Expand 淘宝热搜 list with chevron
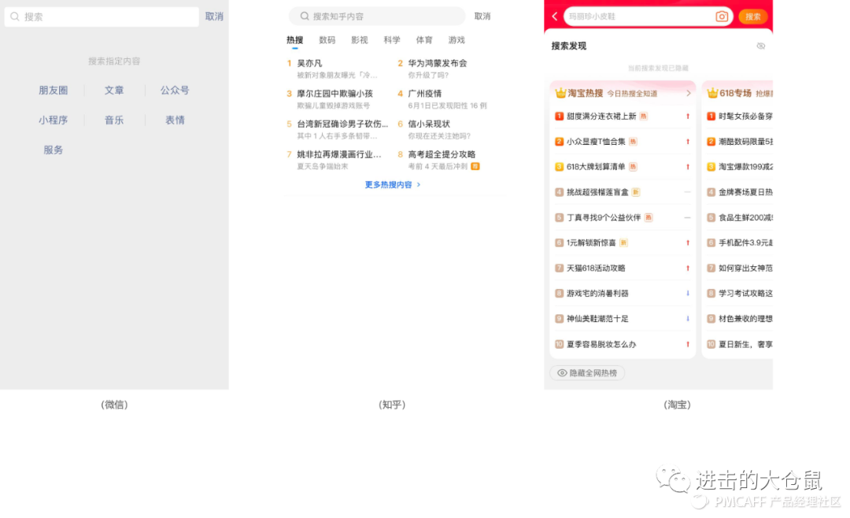850x518 pixels. 689,94
